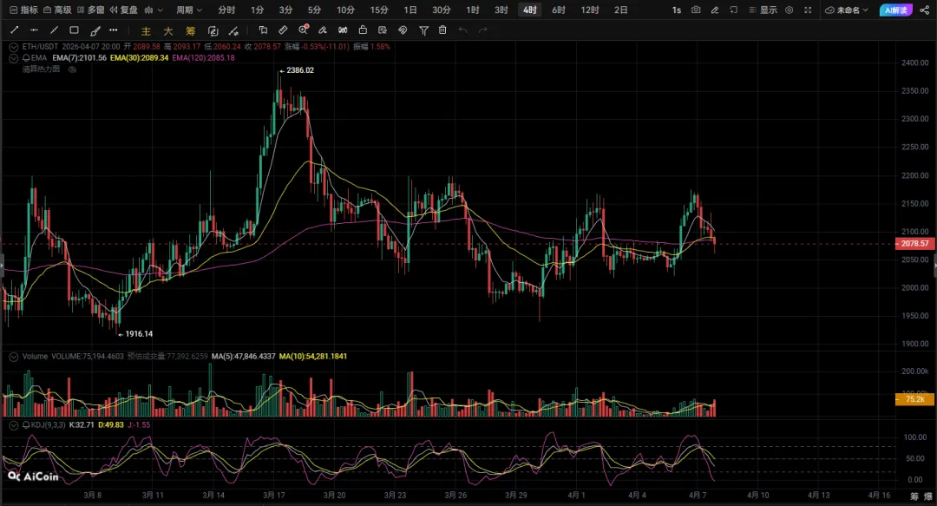
Task: Toggle the KDJ alert bell icon
Action: [26, 424]
